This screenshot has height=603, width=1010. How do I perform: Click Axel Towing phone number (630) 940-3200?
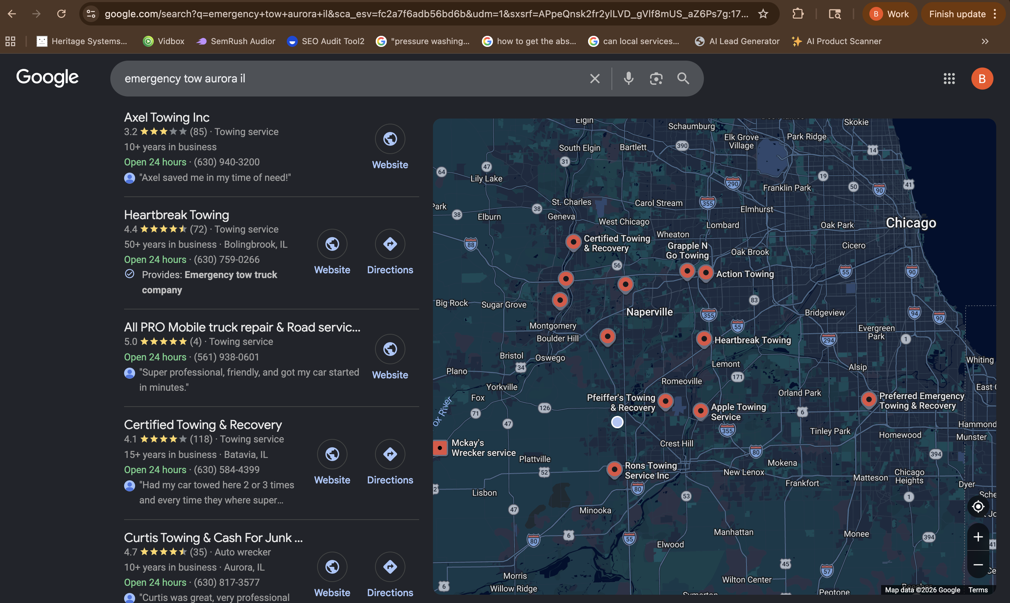[x=226, y=162]
